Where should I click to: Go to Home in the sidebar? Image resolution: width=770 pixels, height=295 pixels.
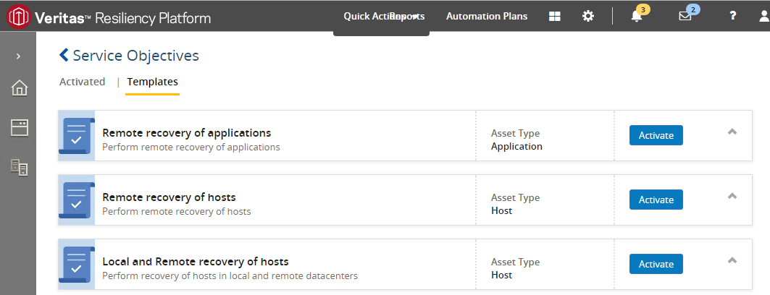pyautogui.click(x=20, y=88)
